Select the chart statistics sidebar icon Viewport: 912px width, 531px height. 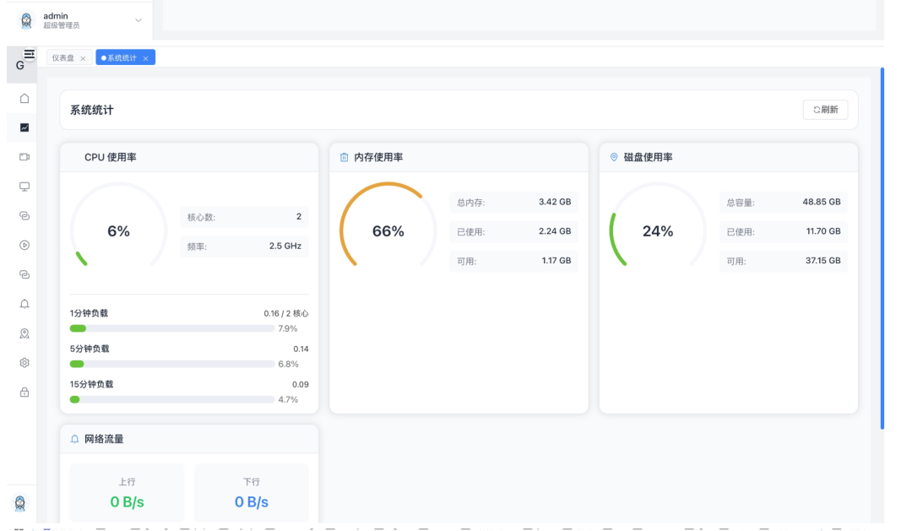click(x=24, y=127)
